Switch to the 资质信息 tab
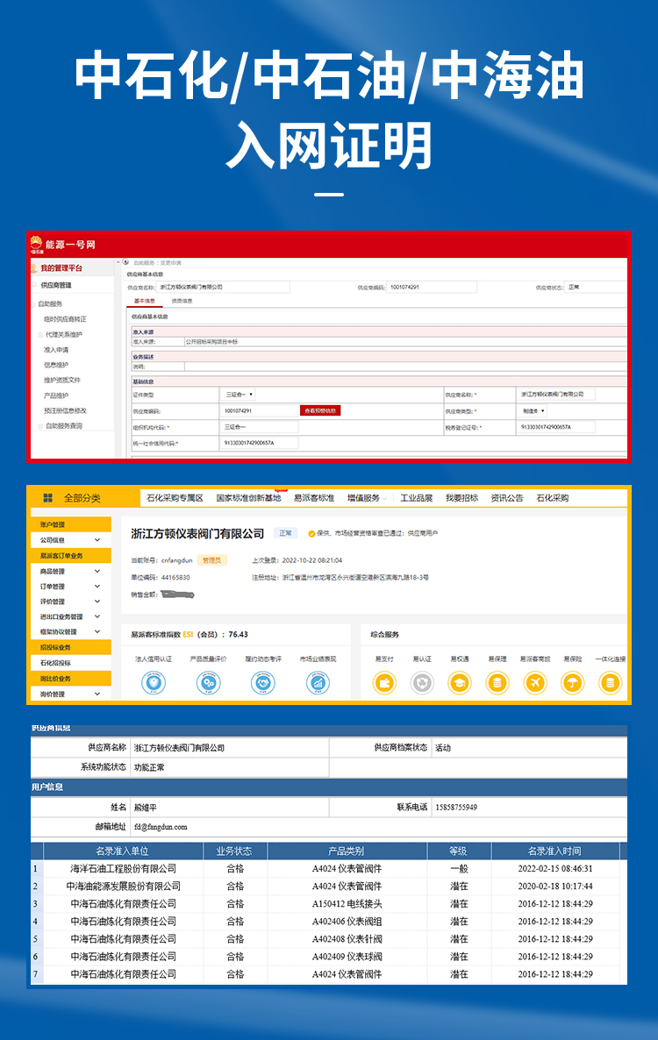The image size is (658, 1040). [182, 301]
